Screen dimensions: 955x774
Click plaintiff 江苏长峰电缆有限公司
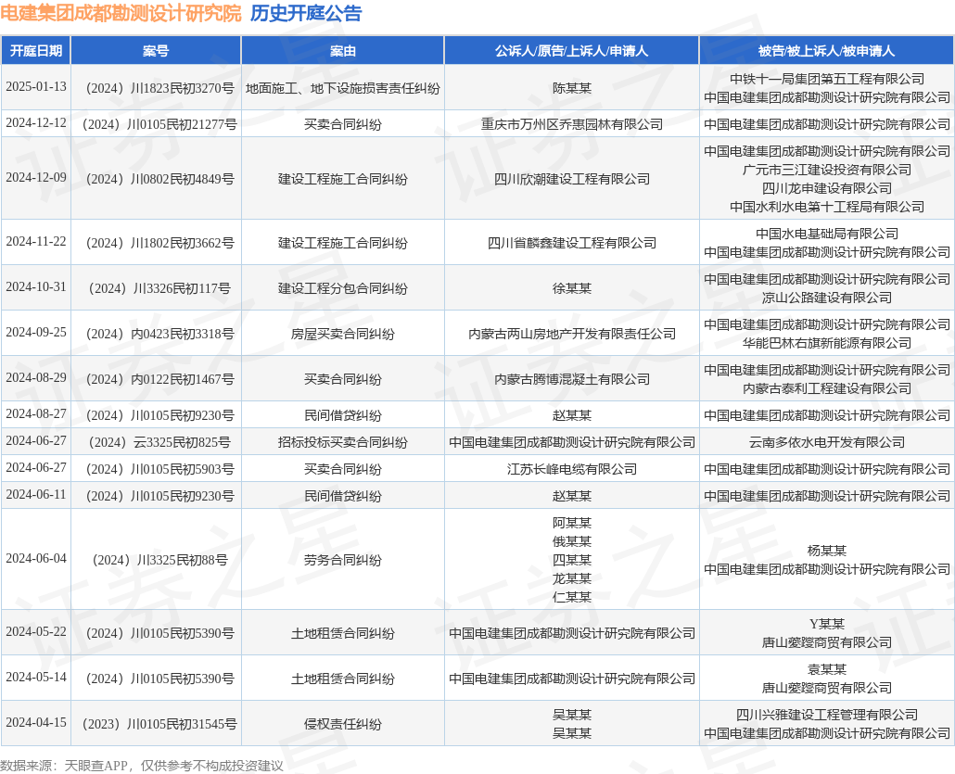click(x=571, y=469)
